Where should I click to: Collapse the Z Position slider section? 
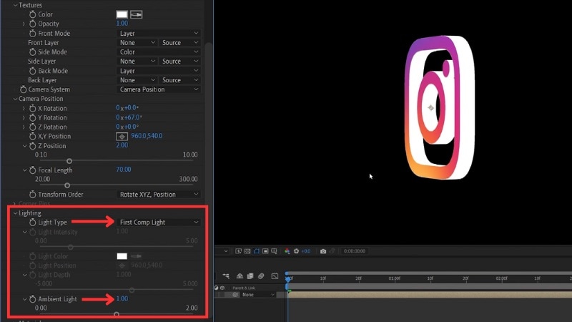coord(24,146)
